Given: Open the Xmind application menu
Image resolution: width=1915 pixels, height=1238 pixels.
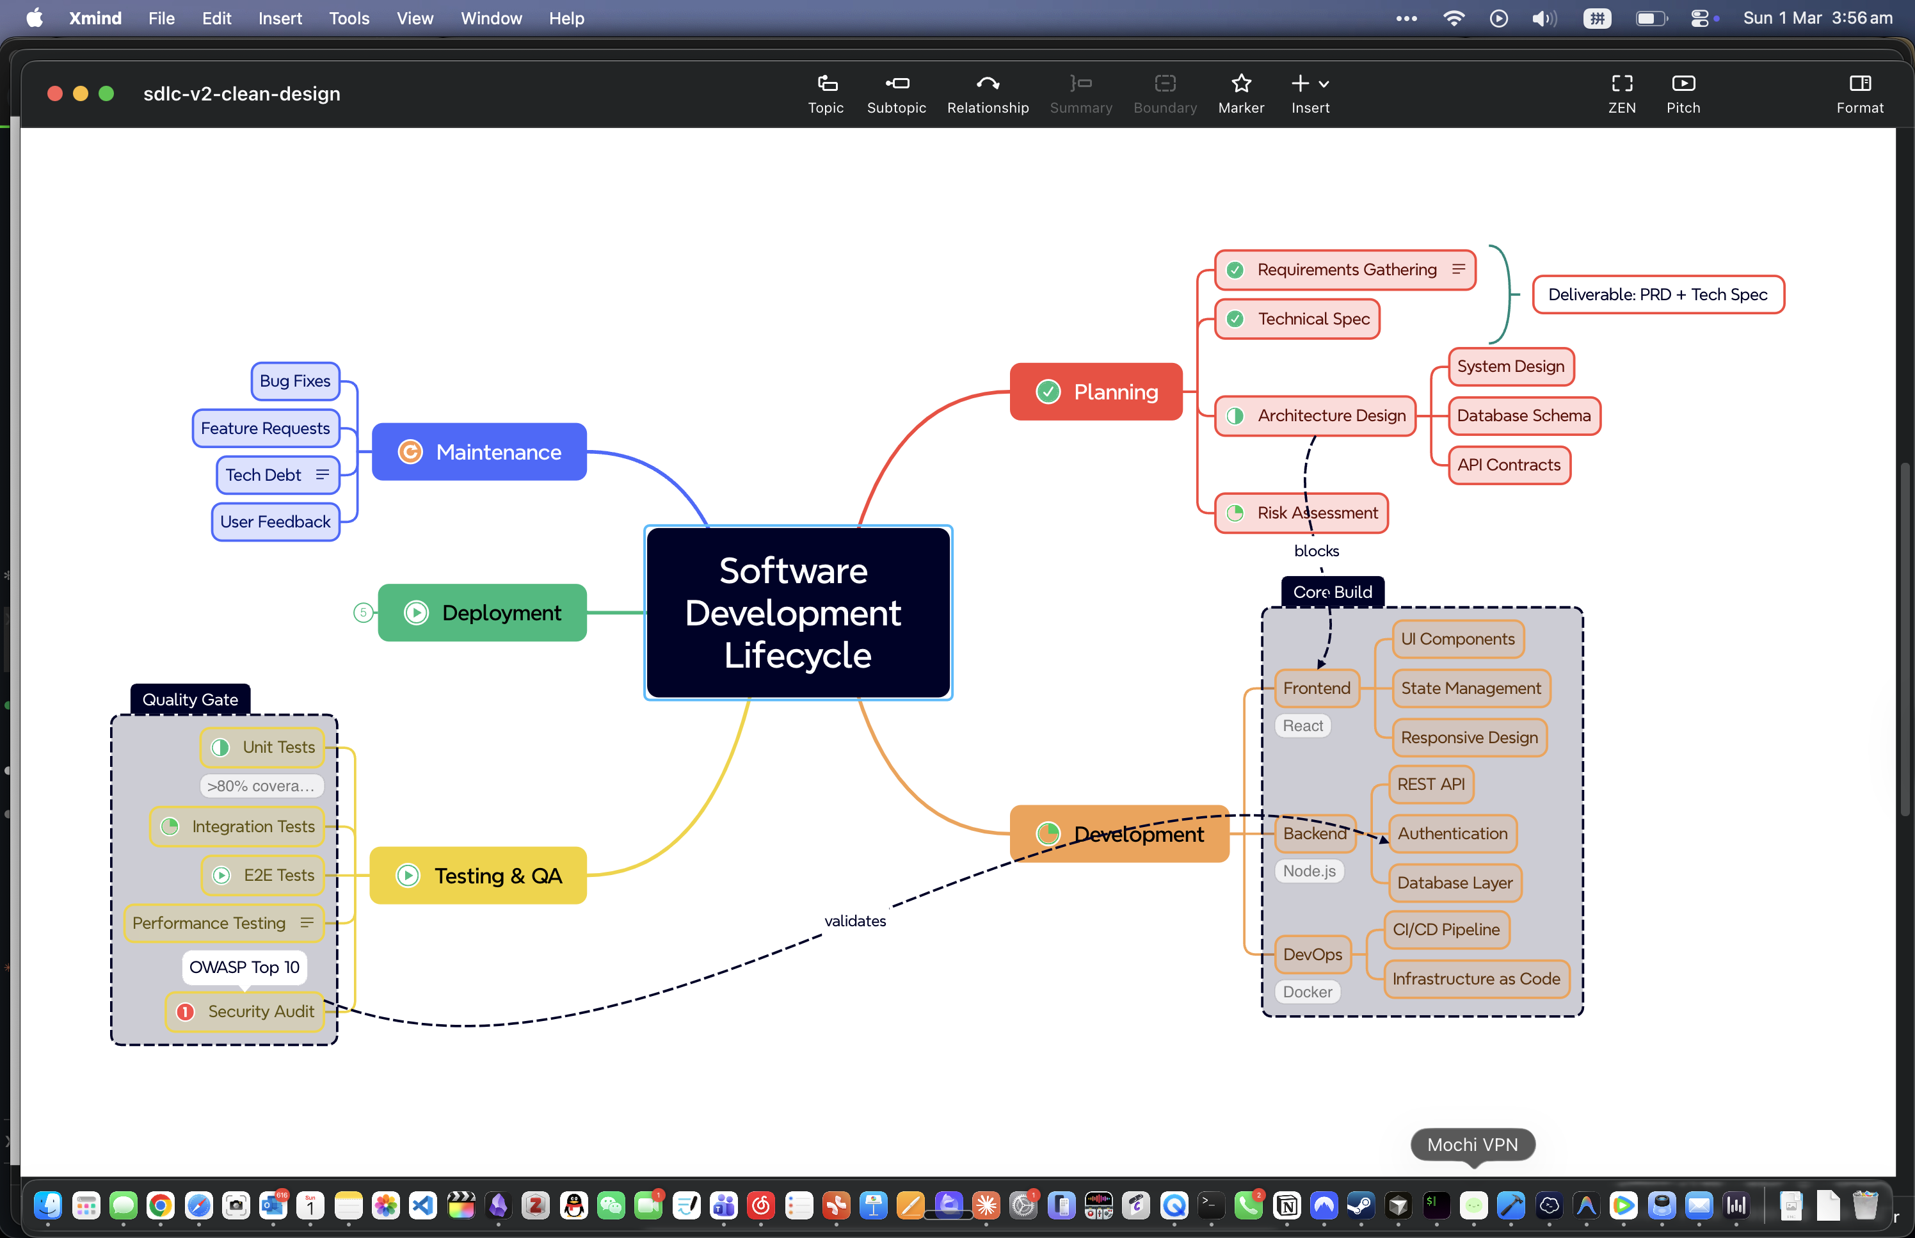Looking at the screenshot, I should [x=95, y=18].
